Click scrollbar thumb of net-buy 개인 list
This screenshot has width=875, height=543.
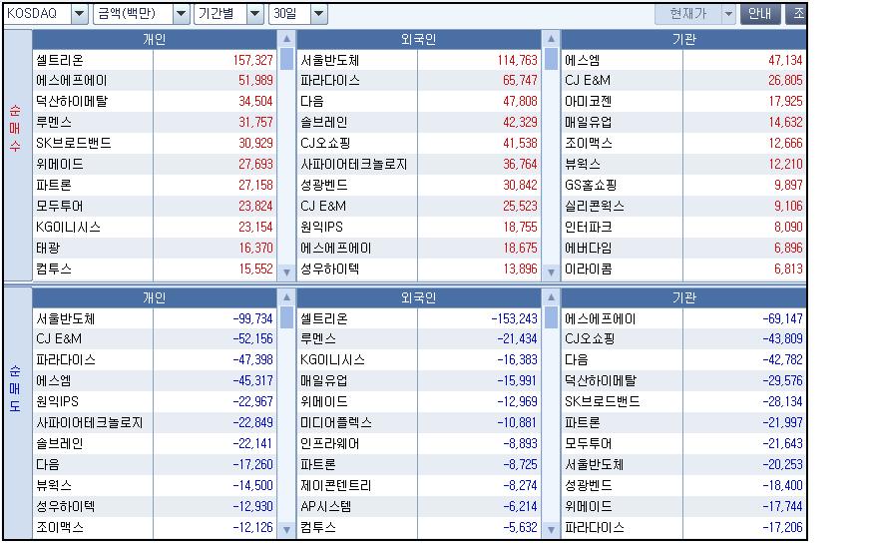point(286,59)
